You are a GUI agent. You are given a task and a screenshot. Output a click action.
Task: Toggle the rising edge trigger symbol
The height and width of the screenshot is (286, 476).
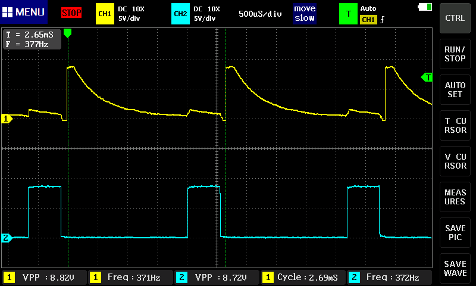382,20
